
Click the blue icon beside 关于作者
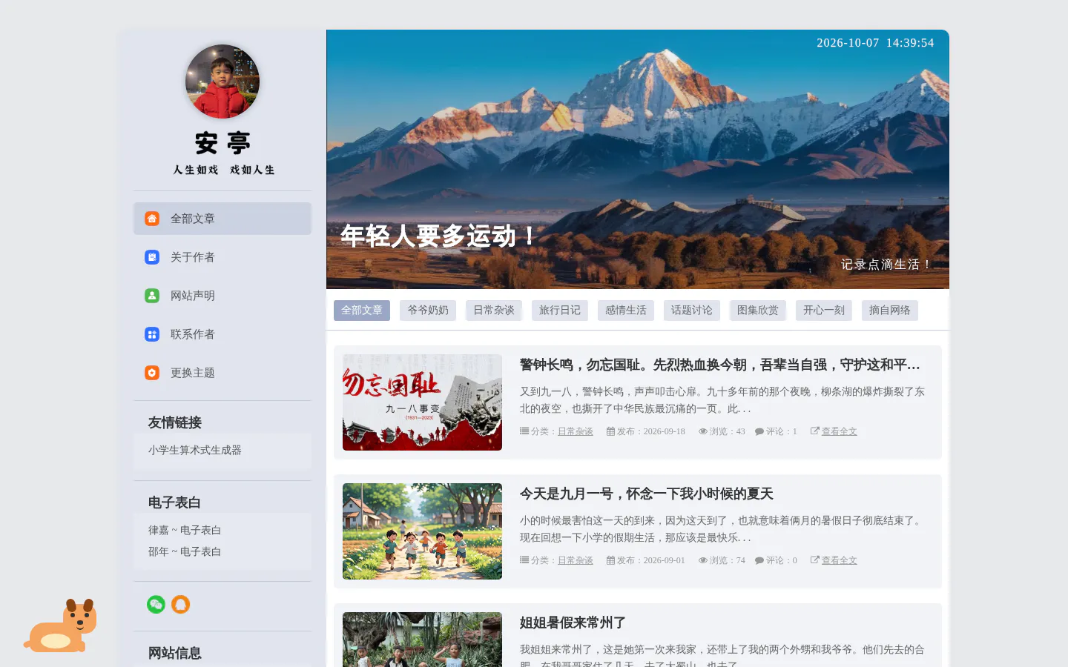(152, 257)
